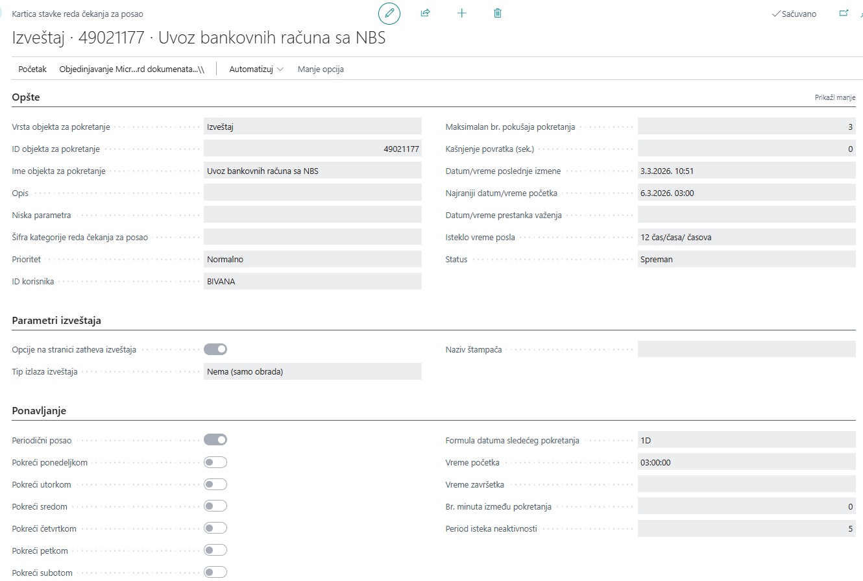Open the Objedinjavanje Micr...rd dokumenata menu

(132, 69)
